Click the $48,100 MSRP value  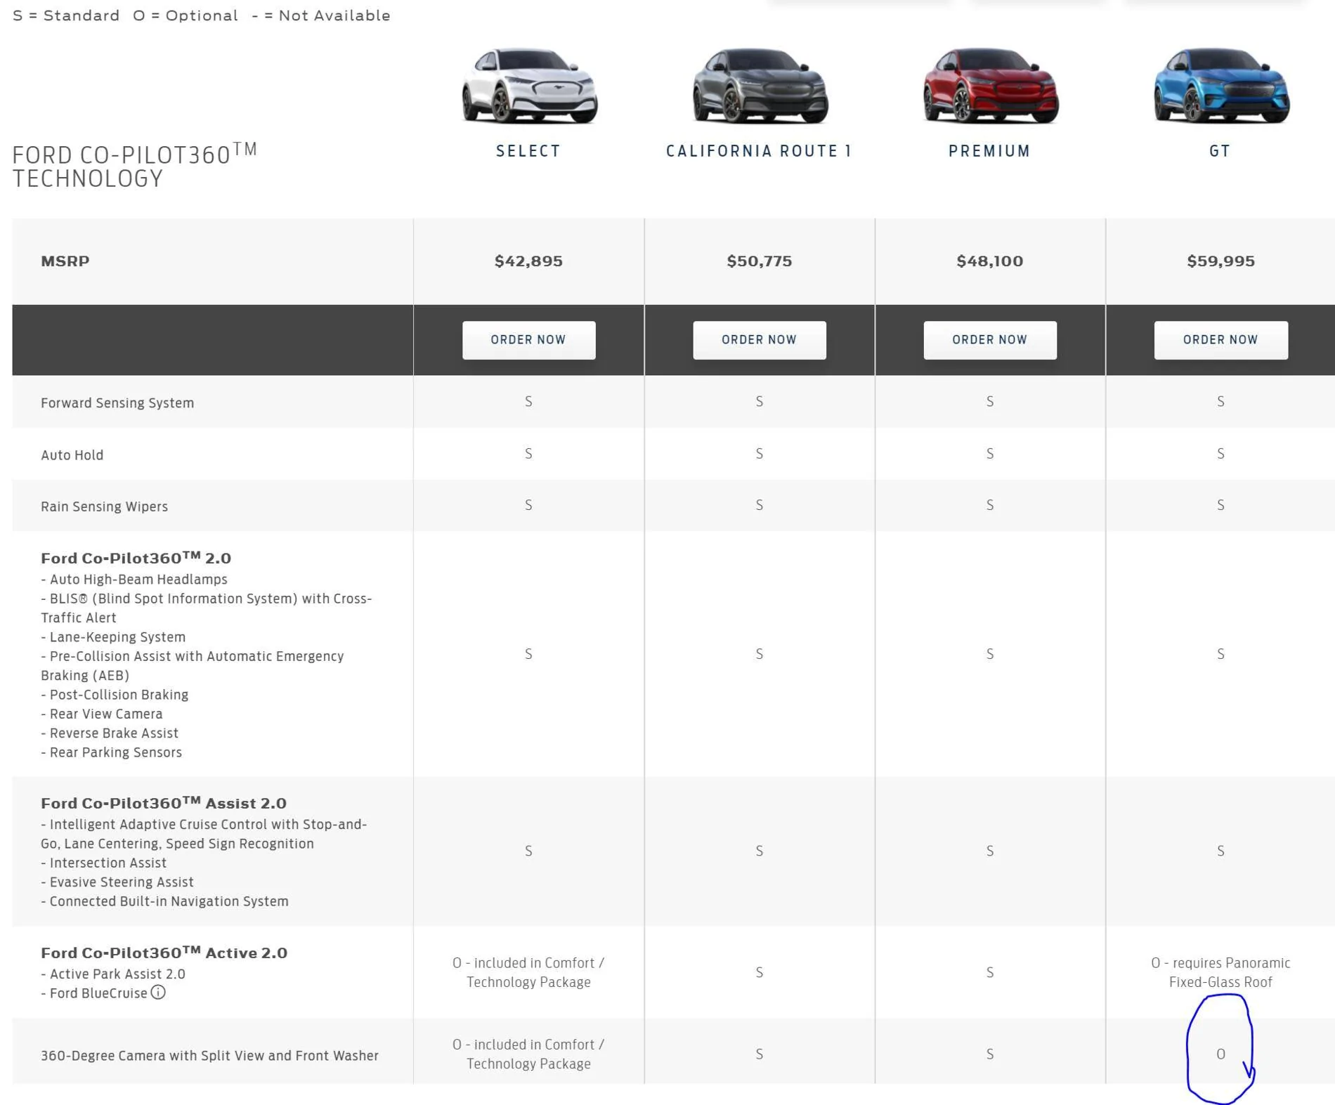pyautogui.click(x=989, y=261)
